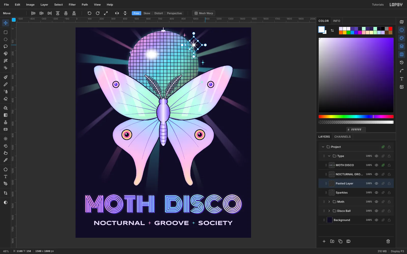Screen dimensions: 407x254
Task: Open the History panel icon
Action: 402,62
